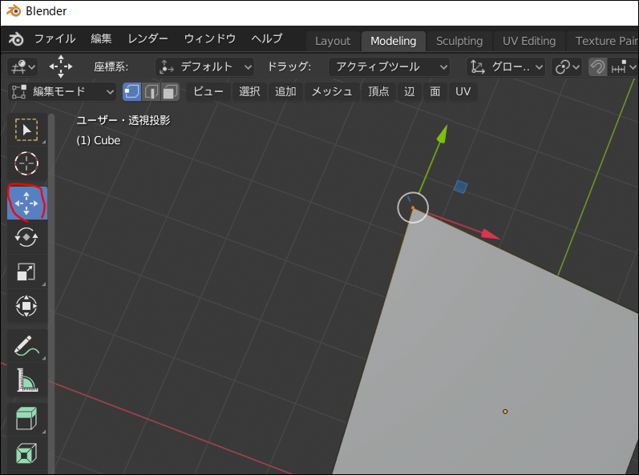Click the Blender logo menu icon
This screenshot has width=639, height=475.
pyautogui.click(x=16, y=39)
